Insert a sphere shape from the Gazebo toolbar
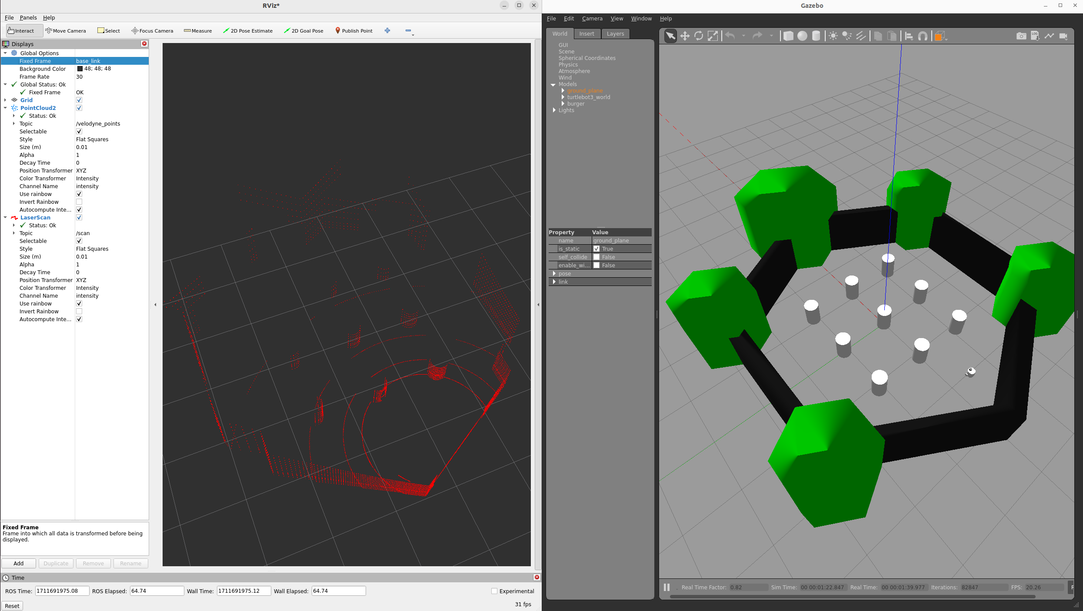The width and height of the screenshot is (1083, 611). (802, 36)
